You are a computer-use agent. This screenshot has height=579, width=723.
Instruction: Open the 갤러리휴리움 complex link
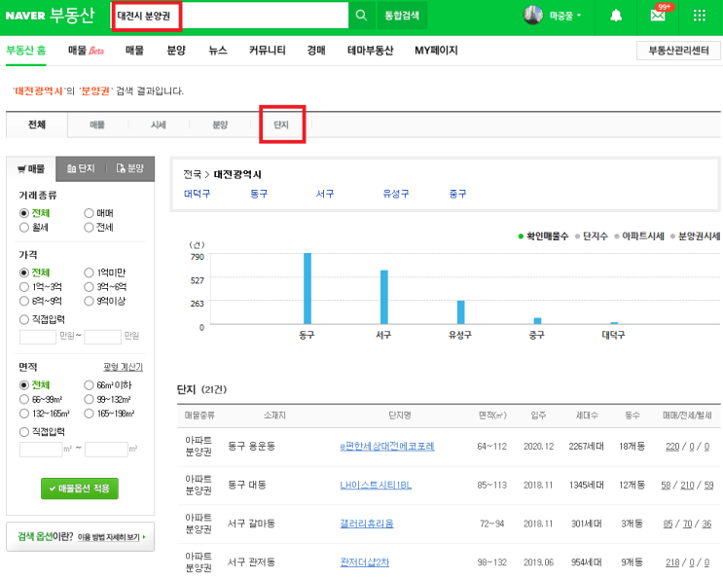pyautogui.click(x=367, y=524)
